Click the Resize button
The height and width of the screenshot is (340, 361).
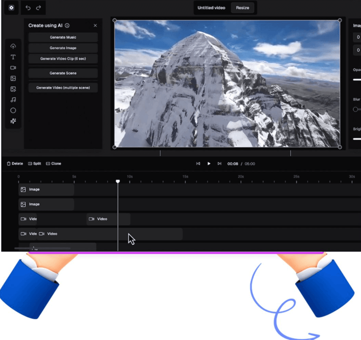click(x=243, y=8)
